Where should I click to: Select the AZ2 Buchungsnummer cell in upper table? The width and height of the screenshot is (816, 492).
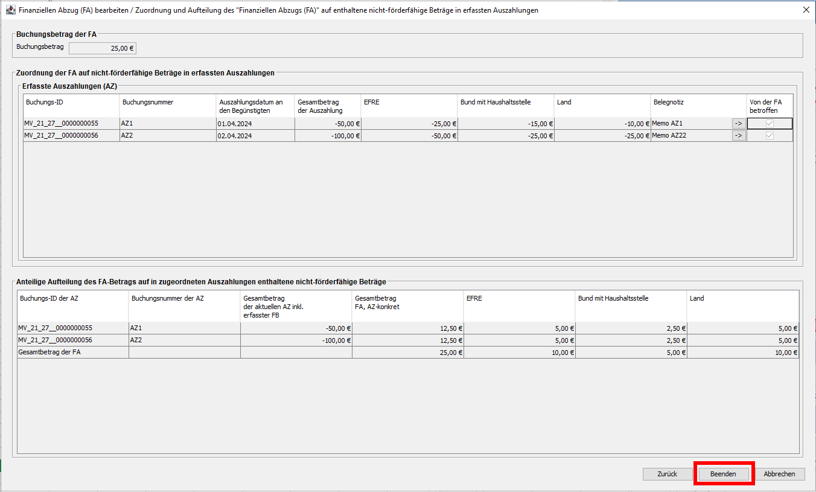167,136
